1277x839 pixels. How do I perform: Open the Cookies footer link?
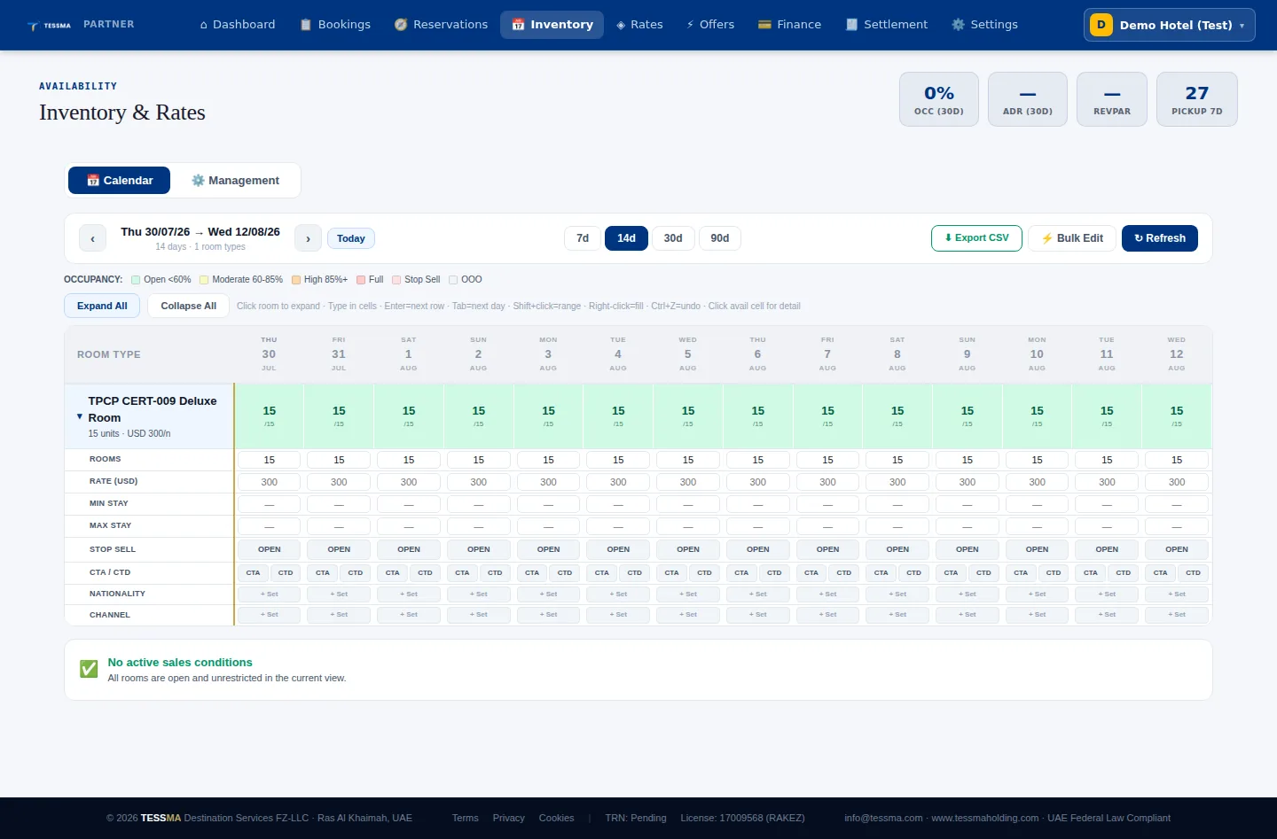point(557,818)
